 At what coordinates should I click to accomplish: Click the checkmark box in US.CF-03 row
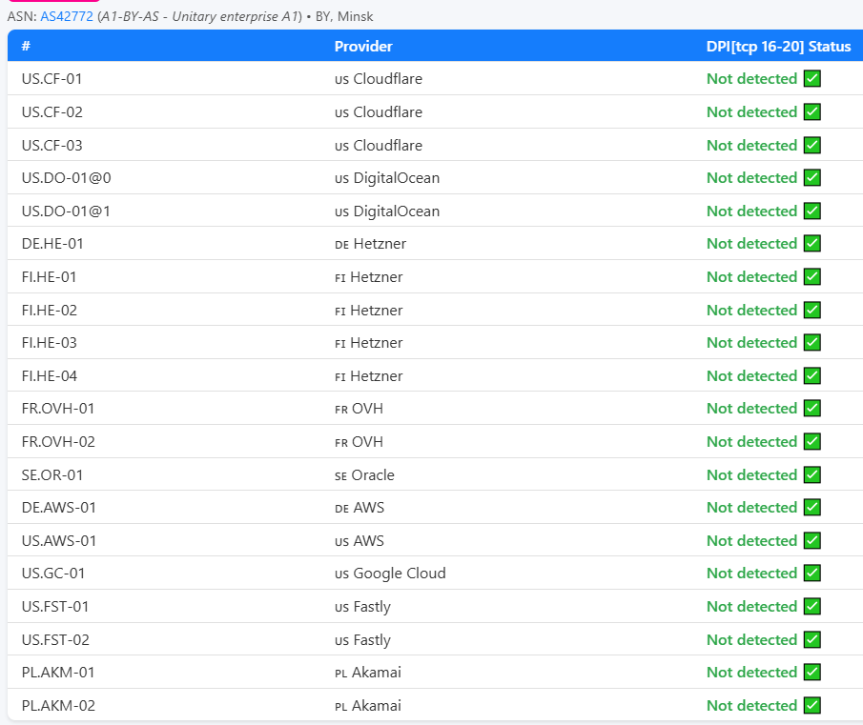tap(812, 146)
